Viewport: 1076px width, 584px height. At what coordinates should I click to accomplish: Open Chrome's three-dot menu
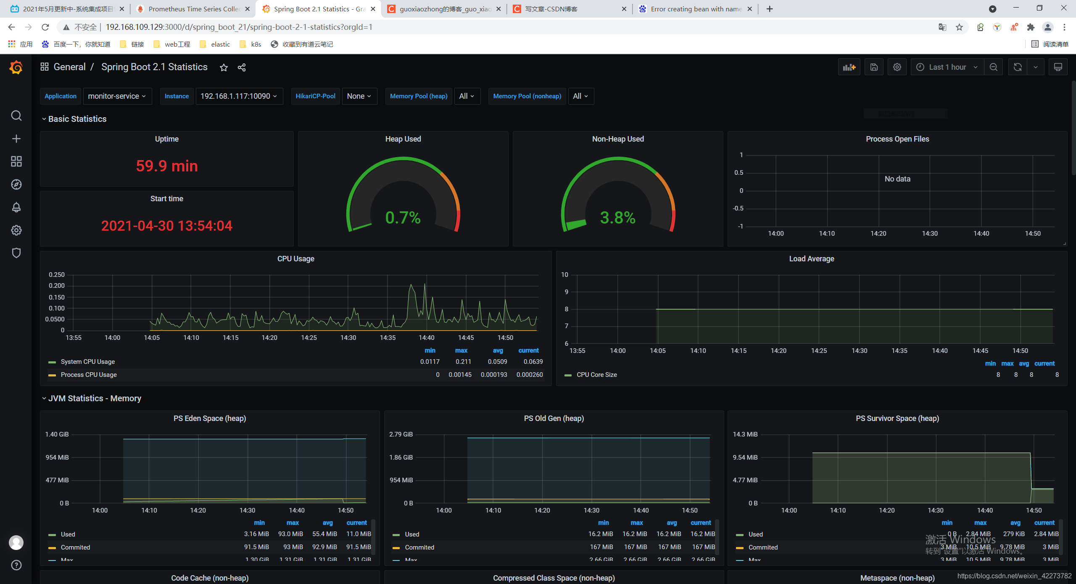(1064, 27)
